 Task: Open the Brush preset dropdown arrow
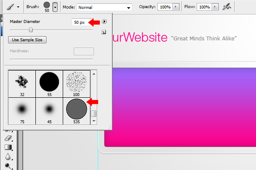pyautogui.click(x=55, y=7)
